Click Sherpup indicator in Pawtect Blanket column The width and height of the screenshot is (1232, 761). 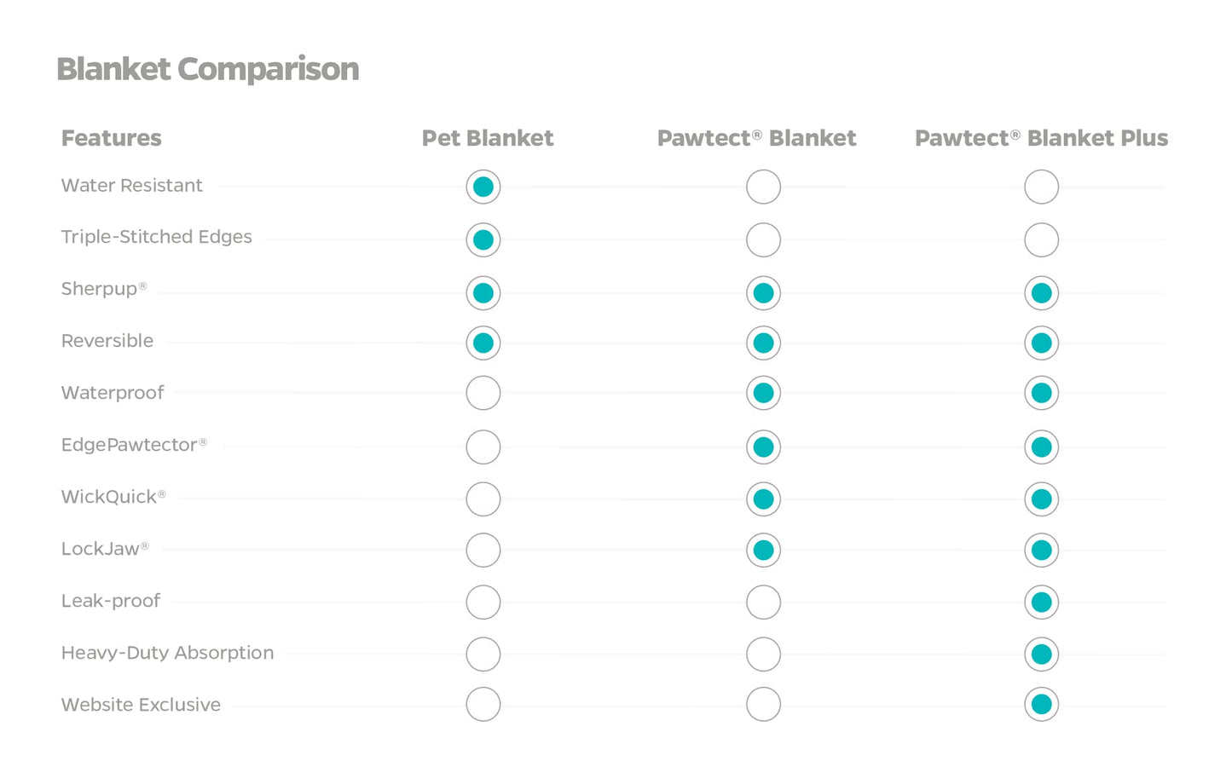pos(763,293)
